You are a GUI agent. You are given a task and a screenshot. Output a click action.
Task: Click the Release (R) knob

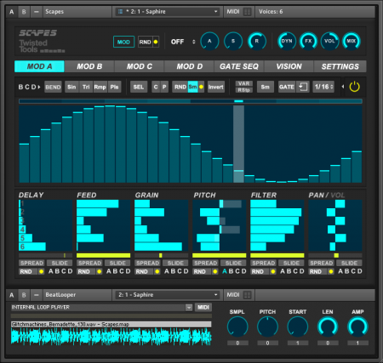coord(257,42)
